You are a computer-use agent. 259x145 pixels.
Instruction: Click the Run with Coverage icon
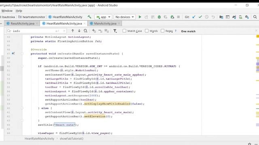[166, 17]
